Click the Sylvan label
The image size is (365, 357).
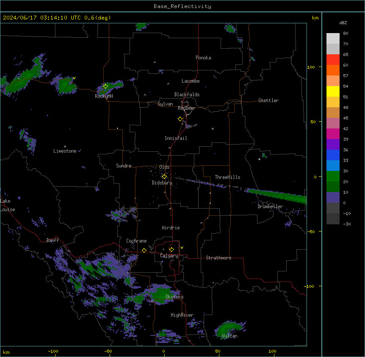click(165, 104)
